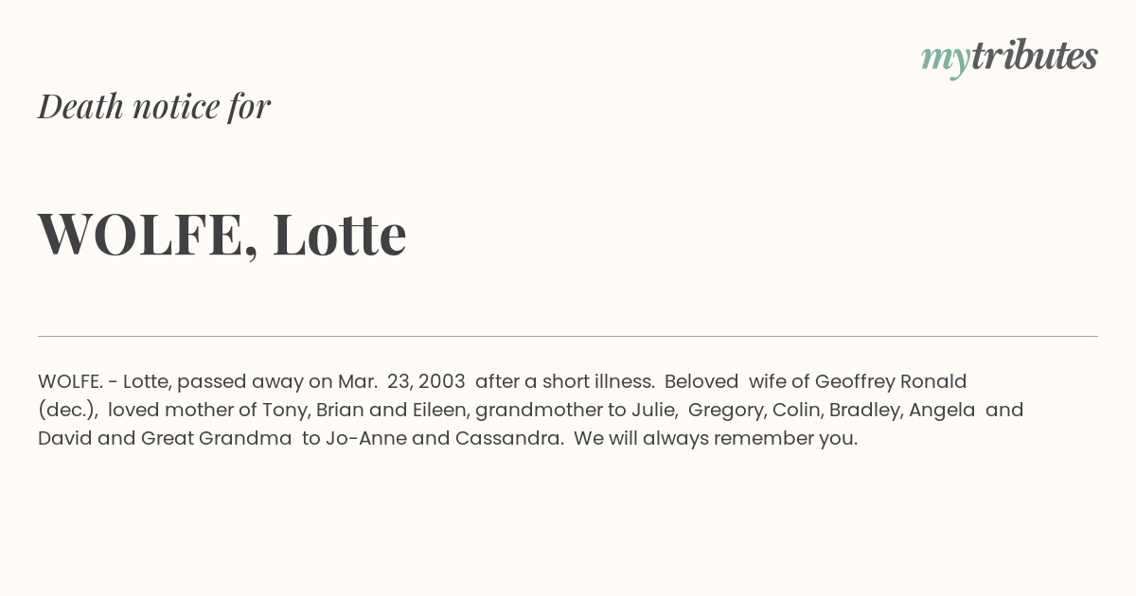The height and width of the screenshot is (596, 1136).
Task: Click "We will always remember you." sentence
Action: (x=716, y=438)
